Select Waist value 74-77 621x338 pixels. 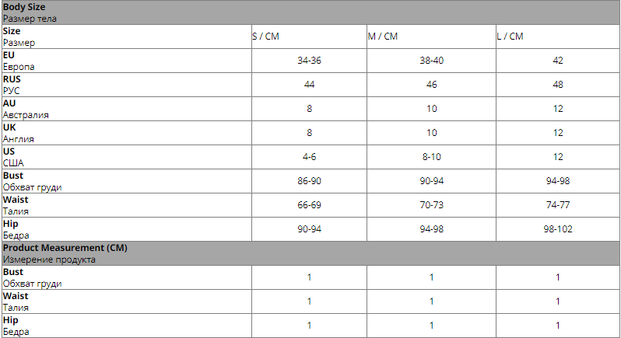pyautogui.click(x=558, y=206)
